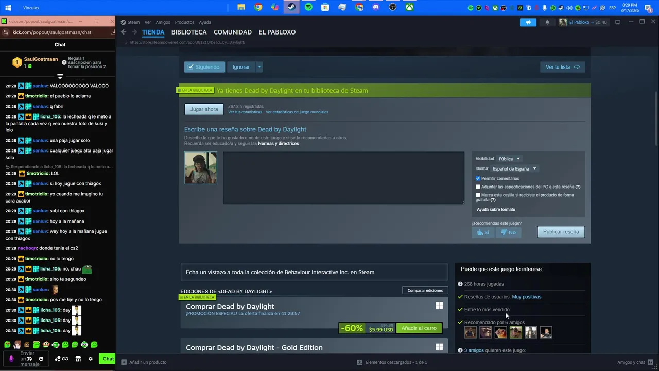Open Productos menu in Steam
Viewport: 659px width, 371px height.
(184, 22)
